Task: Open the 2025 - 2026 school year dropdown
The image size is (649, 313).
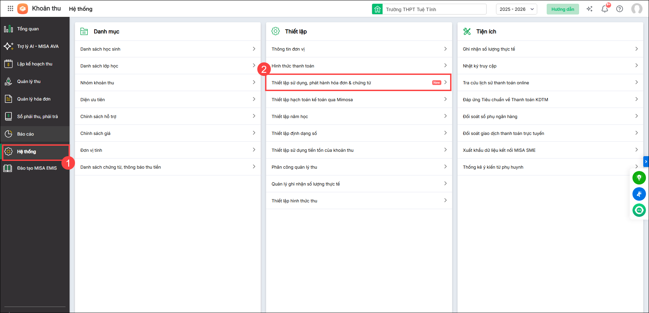Action: click(516, 9)
